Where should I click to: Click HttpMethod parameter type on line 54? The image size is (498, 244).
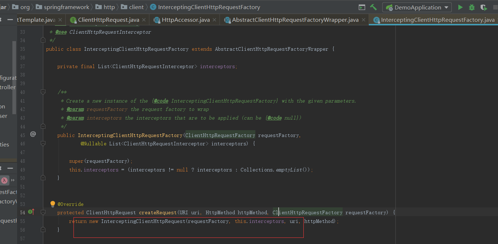(220, 212)
